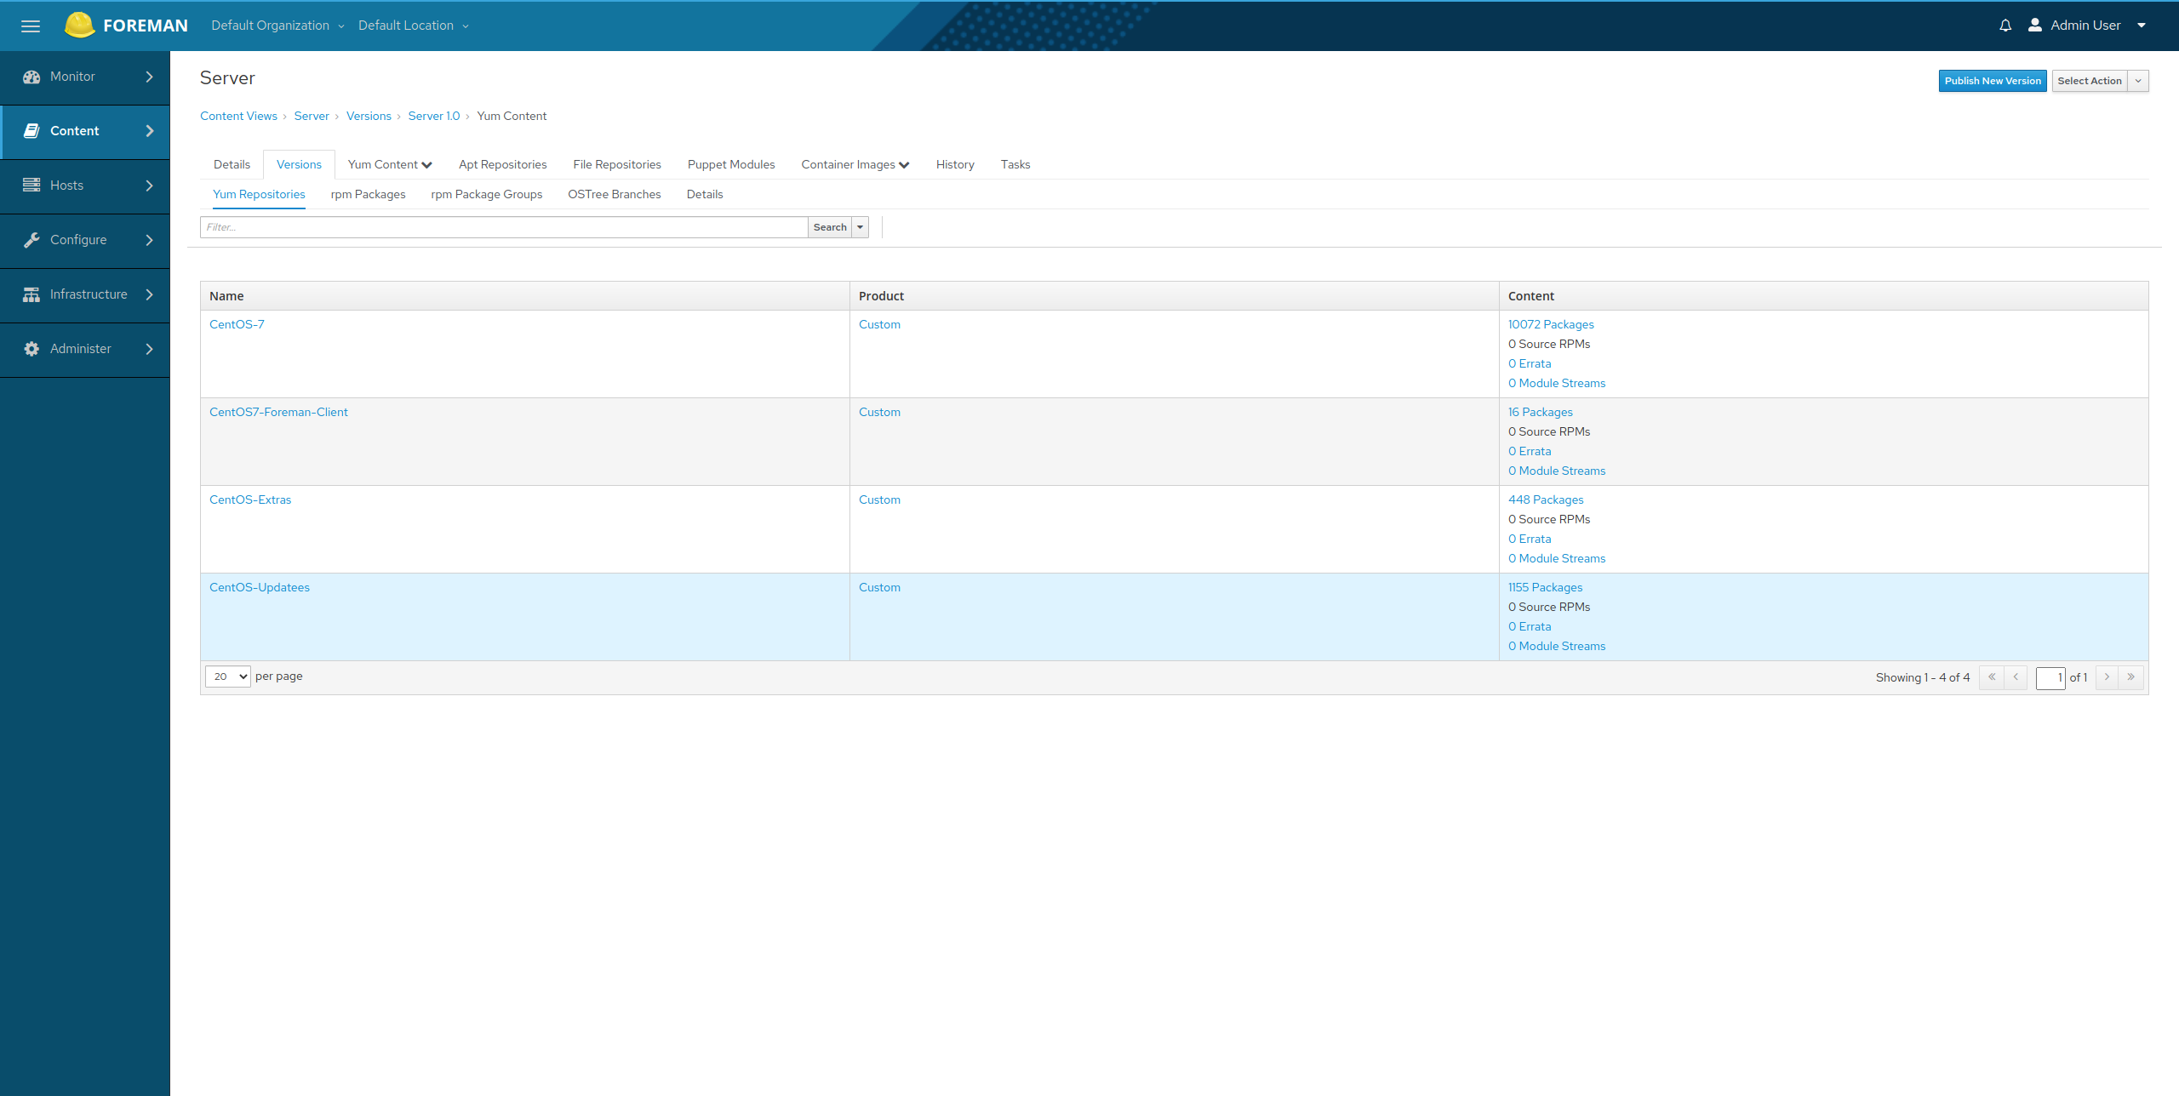Expand the Administer menu chevron

pos(150,349)
